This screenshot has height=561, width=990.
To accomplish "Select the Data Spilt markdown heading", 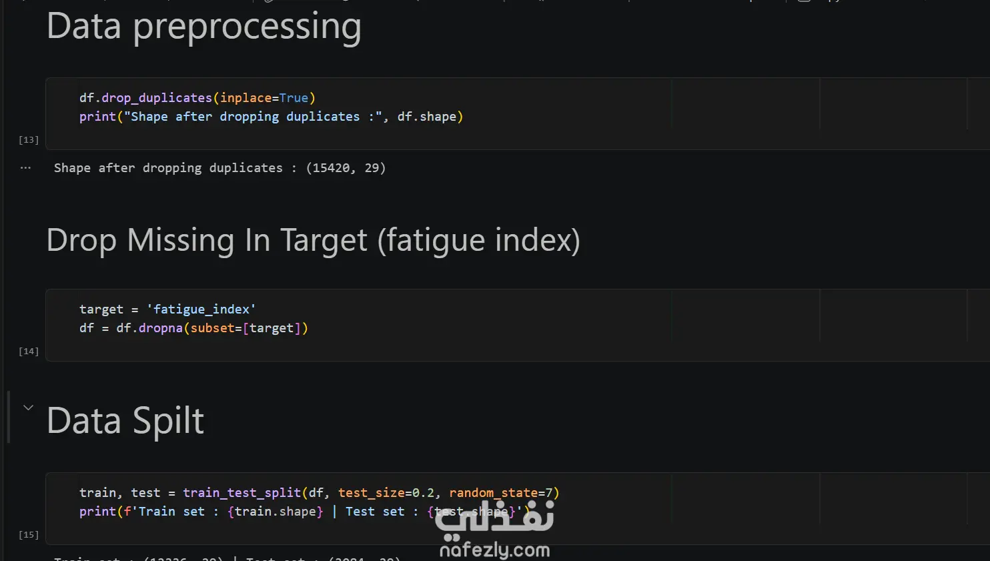I will [x=125, y=421].
